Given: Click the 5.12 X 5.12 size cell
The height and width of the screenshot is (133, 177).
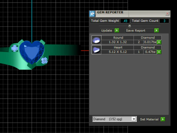Looking at the screenshot, I should pyautogui.click(x=118, y=52).
